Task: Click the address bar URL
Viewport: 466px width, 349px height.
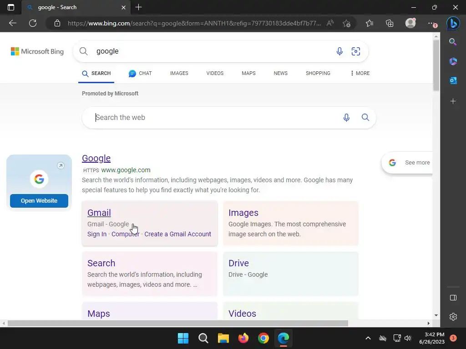Action: pos(194,23)
